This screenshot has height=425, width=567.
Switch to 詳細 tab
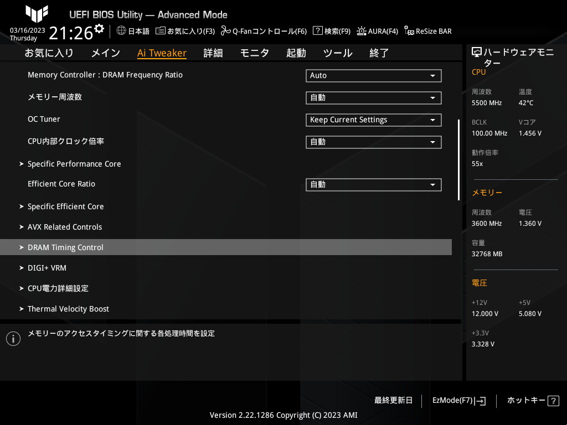(213, 53)
